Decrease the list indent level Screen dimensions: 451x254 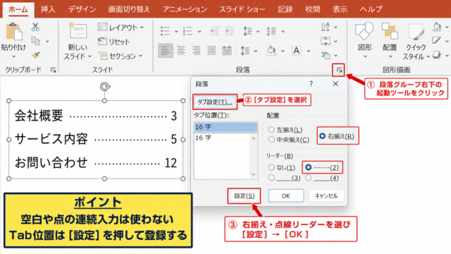pos(214,31)
